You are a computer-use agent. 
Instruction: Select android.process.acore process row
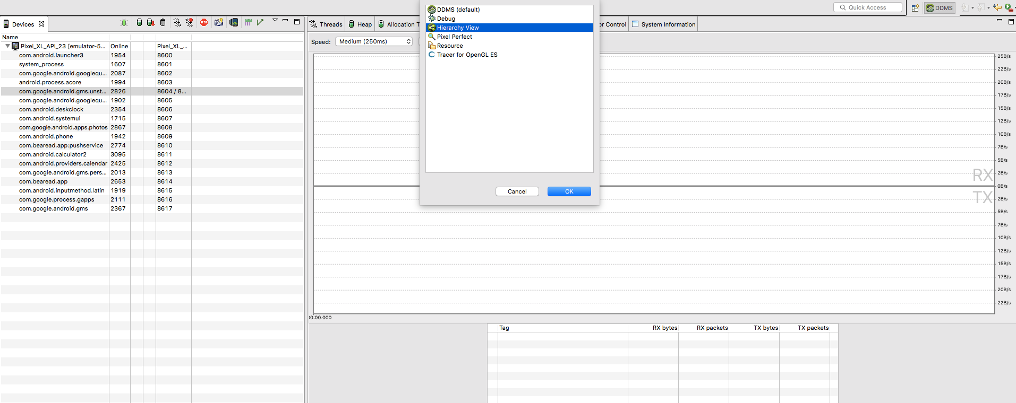pyautogui.click(x=152, y=82)
